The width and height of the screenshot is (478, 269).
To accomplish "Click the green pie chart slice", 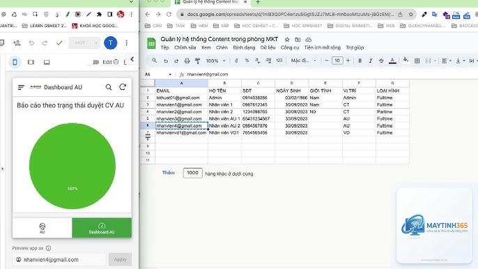I will coord(72,167).
